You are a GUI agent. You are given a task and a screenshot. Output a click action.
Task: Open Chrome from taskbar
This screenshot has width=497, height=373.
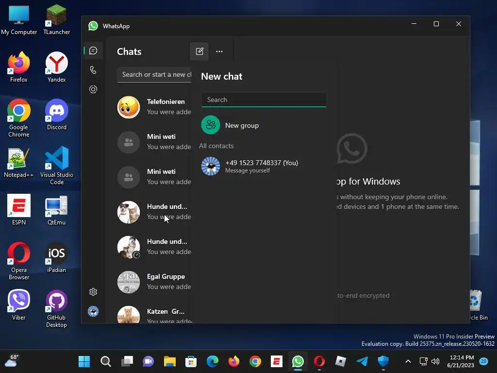pos(255,361)
